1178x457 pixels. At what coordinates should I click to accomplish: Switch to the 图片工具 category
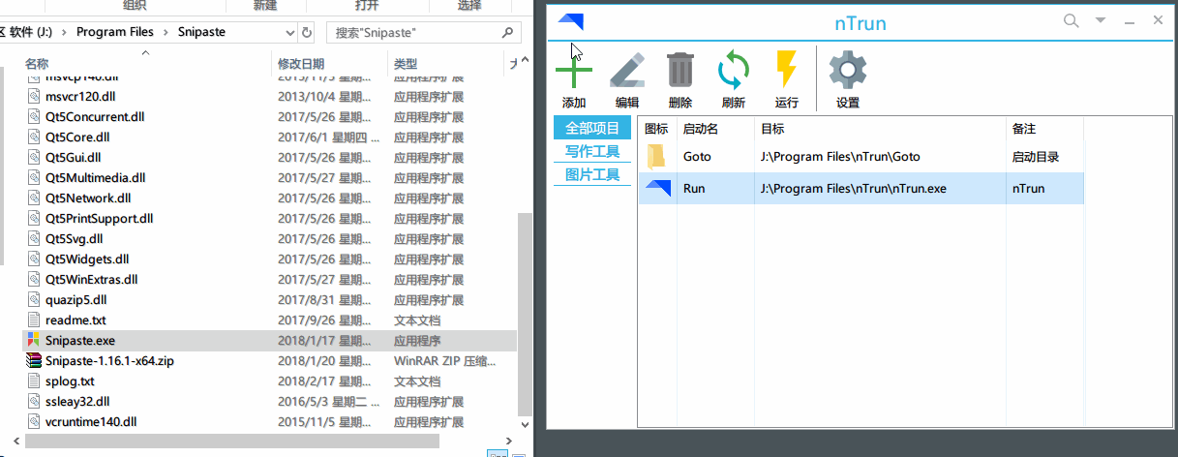(592, 174)
